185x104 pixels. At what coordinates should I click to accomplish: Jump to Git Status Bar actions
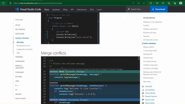click(x=151, y=40)
